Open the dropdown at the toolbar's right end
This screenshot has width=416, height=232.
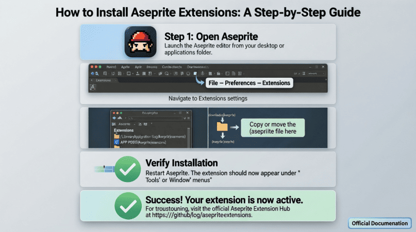click(313, 74)
